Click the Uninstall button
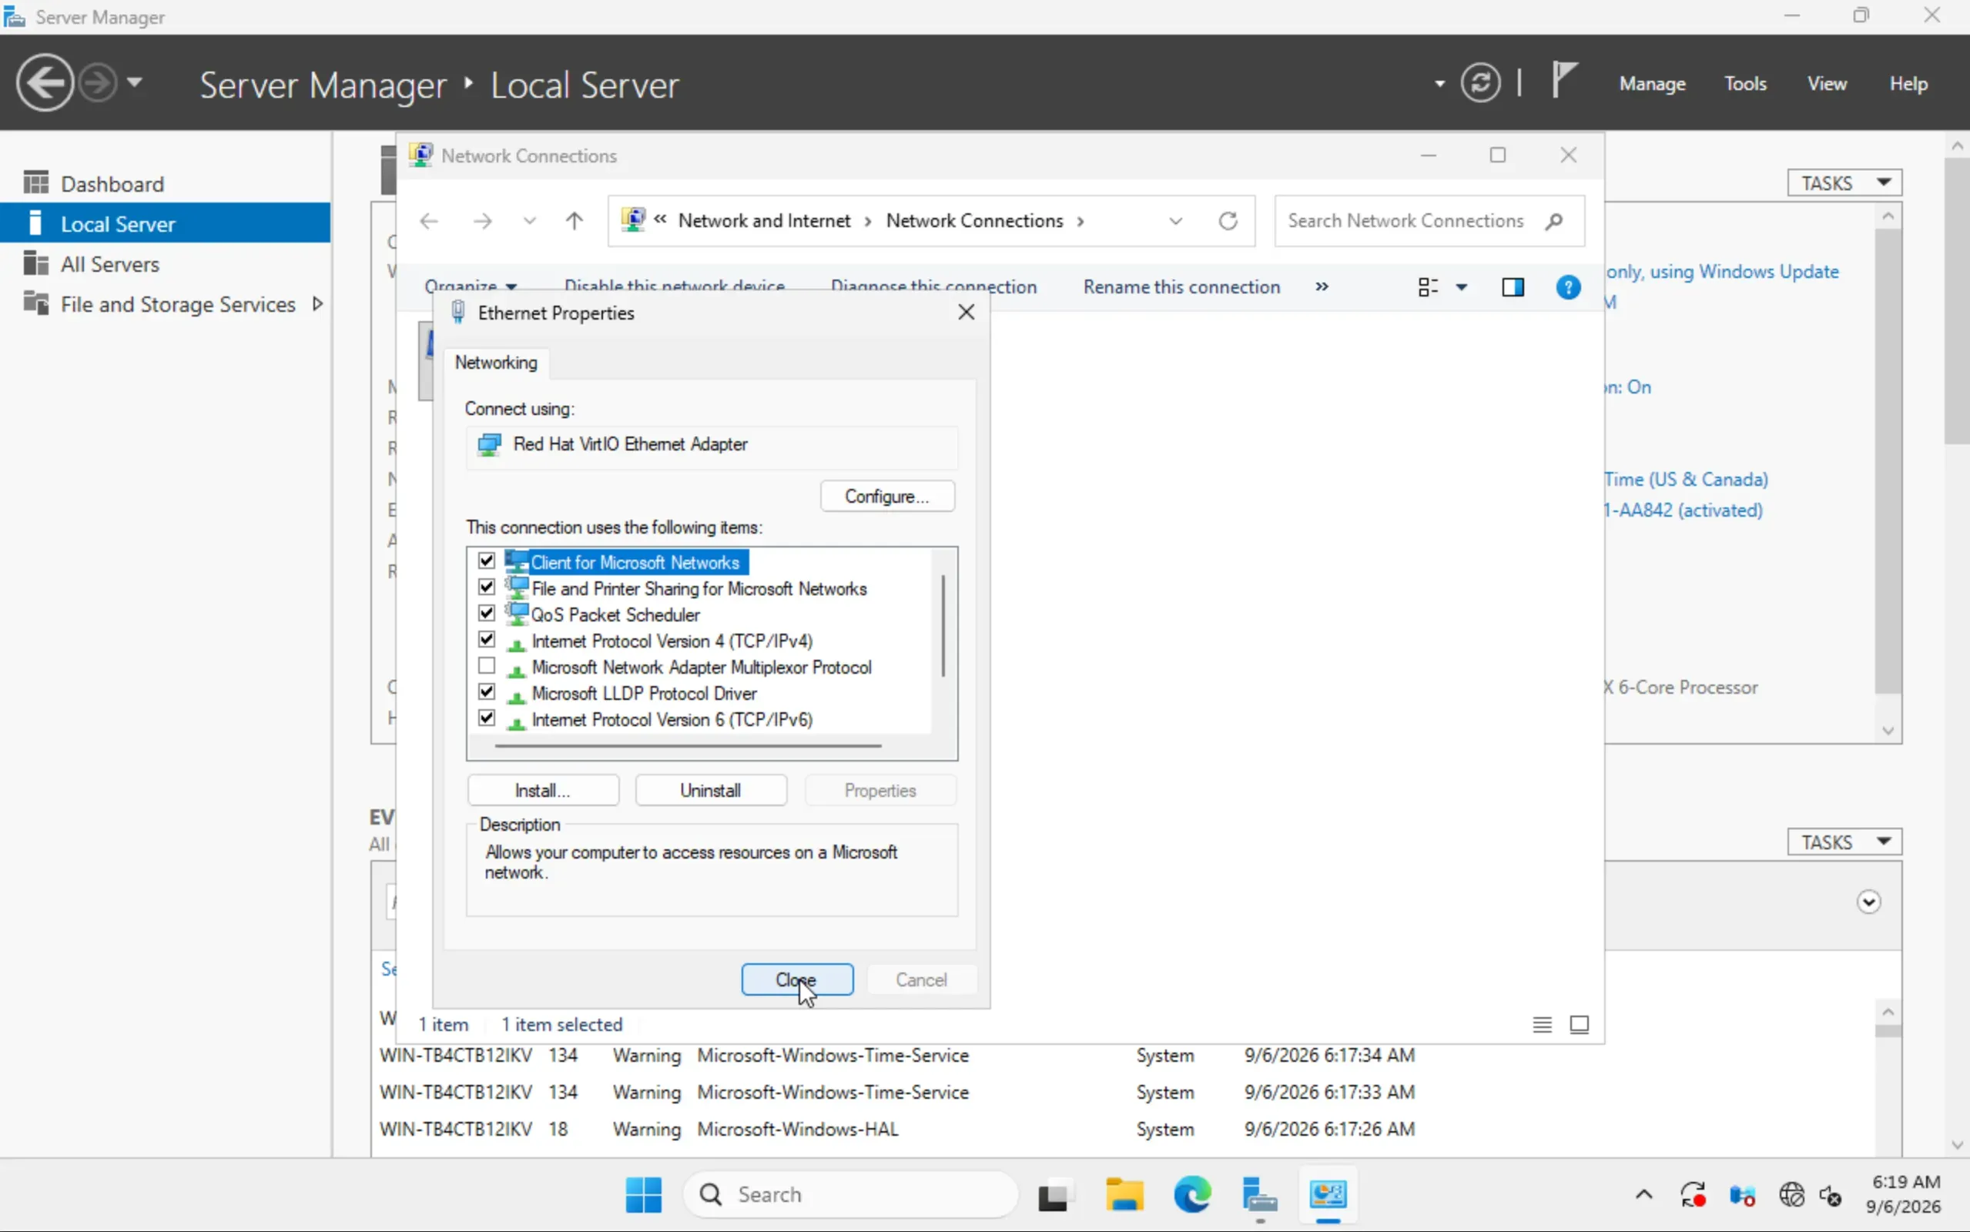The height and width of the screenshot is (1232, 1970). (710, 790)
